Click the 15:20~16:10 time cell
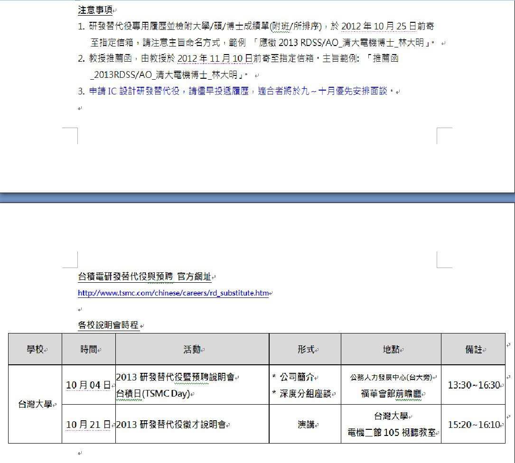 pos(473,424)
